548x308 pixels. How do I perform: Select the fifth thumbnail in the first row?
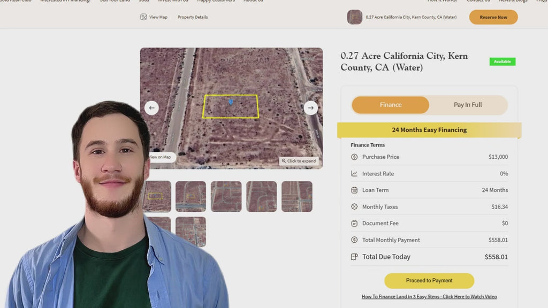[x=297, y=196]
